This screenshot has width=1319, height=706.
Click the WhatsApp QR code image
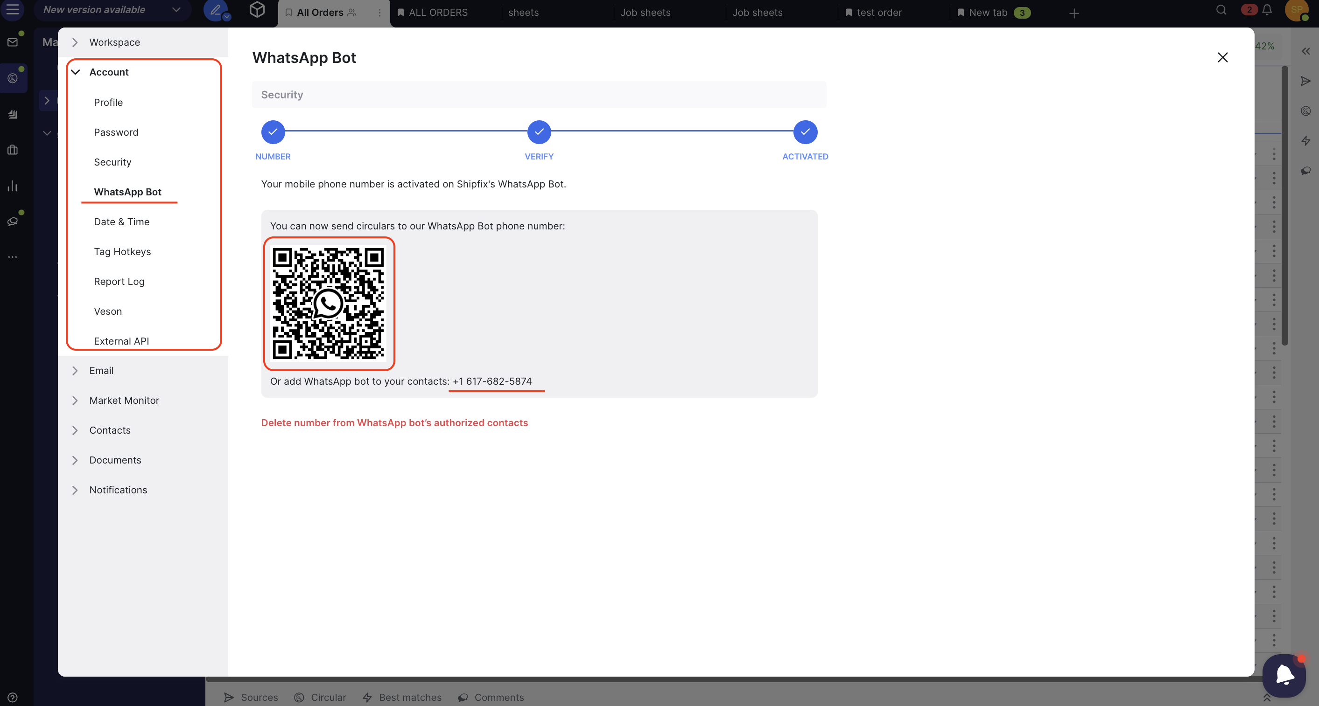[x=329, y=304]
